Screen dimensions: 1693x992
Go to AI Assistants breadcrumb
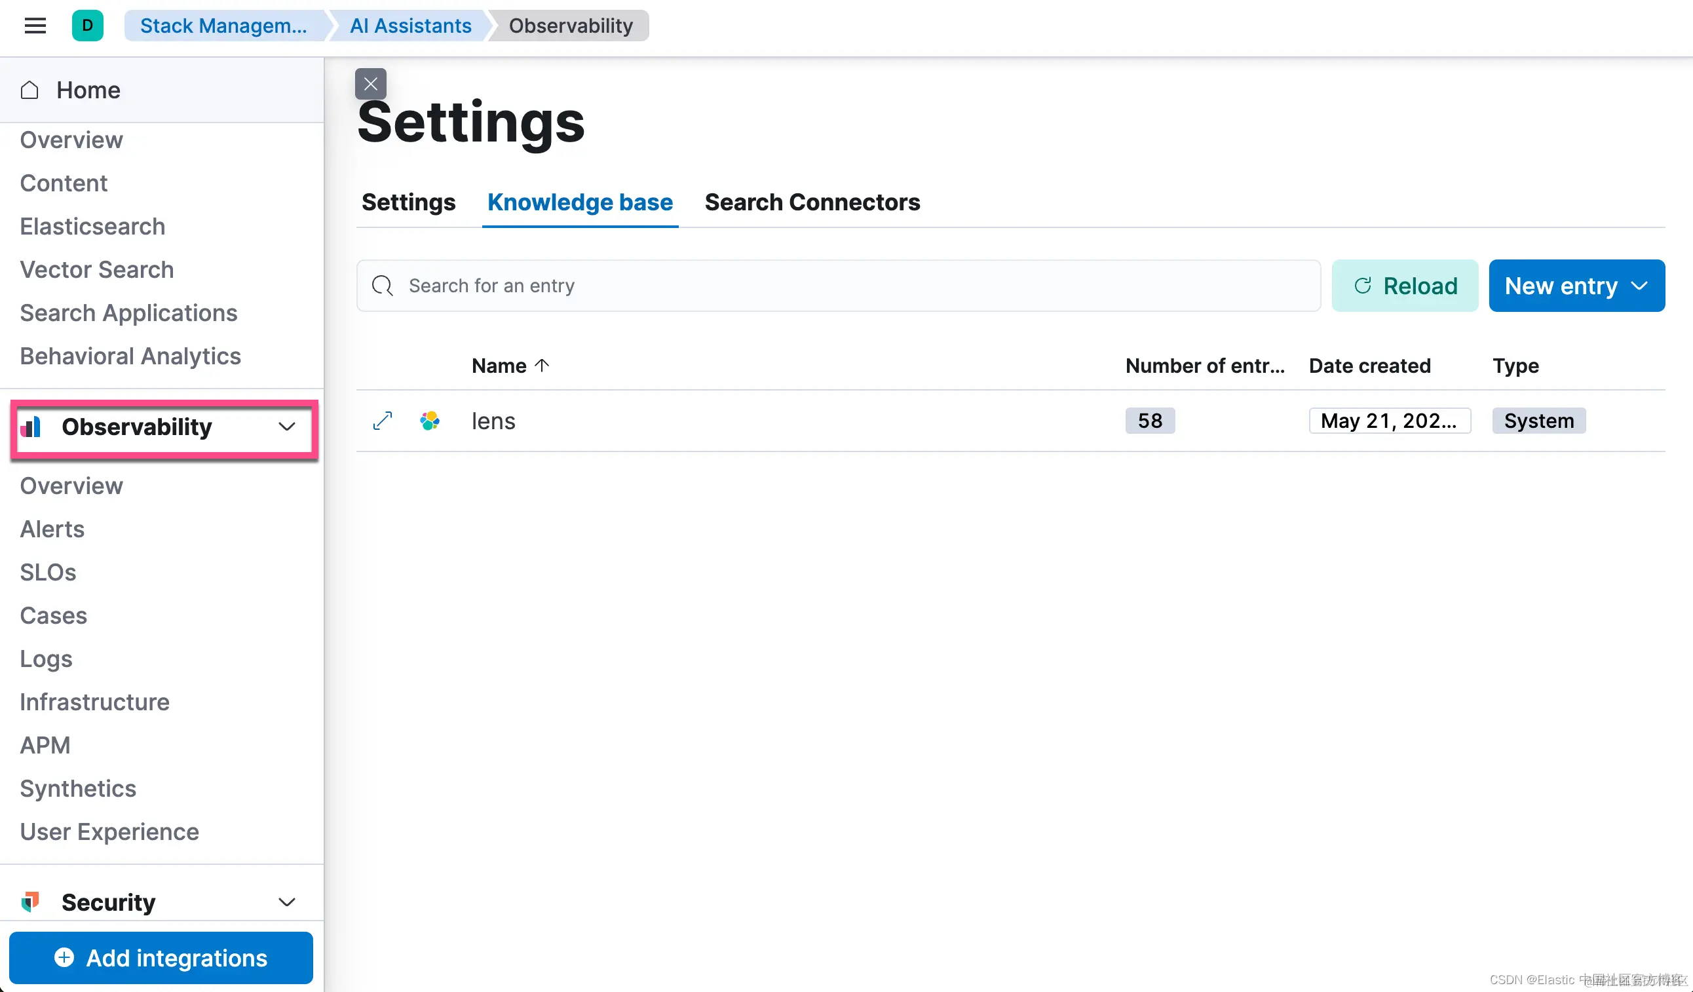point(411,26)
